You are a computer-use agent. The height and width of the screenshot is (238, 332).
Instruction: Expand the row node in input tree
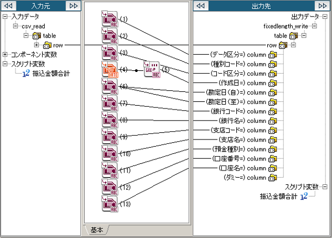(37, 45)
